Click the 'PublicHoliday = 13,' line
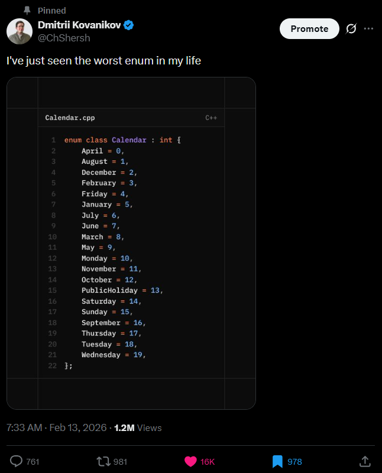The height and width of the screenshot is (473, 382). pyautogui.click(x=122, y=290)
